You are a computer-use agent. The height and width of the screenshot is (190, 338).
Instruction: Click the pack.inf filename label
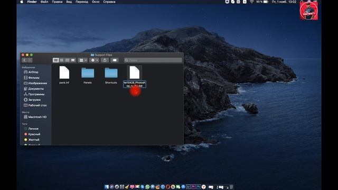[64, 82]
